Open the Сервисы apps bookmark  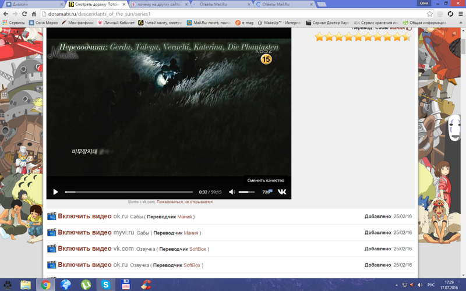pos(13,23)
